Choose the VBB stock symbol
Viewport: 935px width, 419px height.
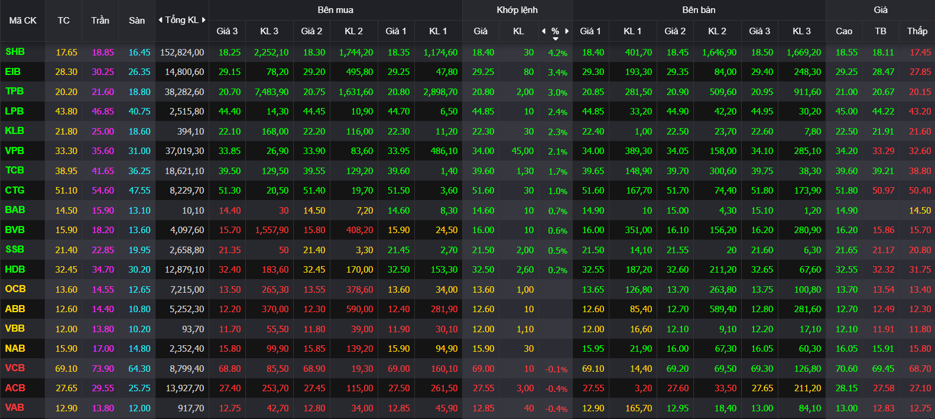tap(15, 329)
